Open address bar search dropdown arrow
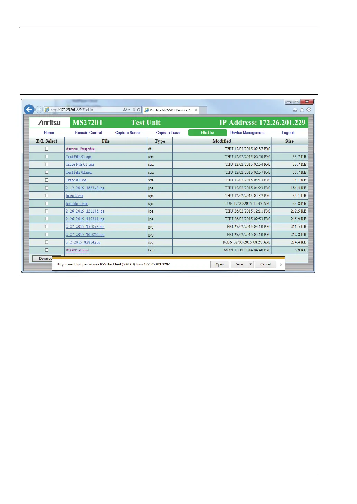 pyautogui.click(x=129, y=110)
